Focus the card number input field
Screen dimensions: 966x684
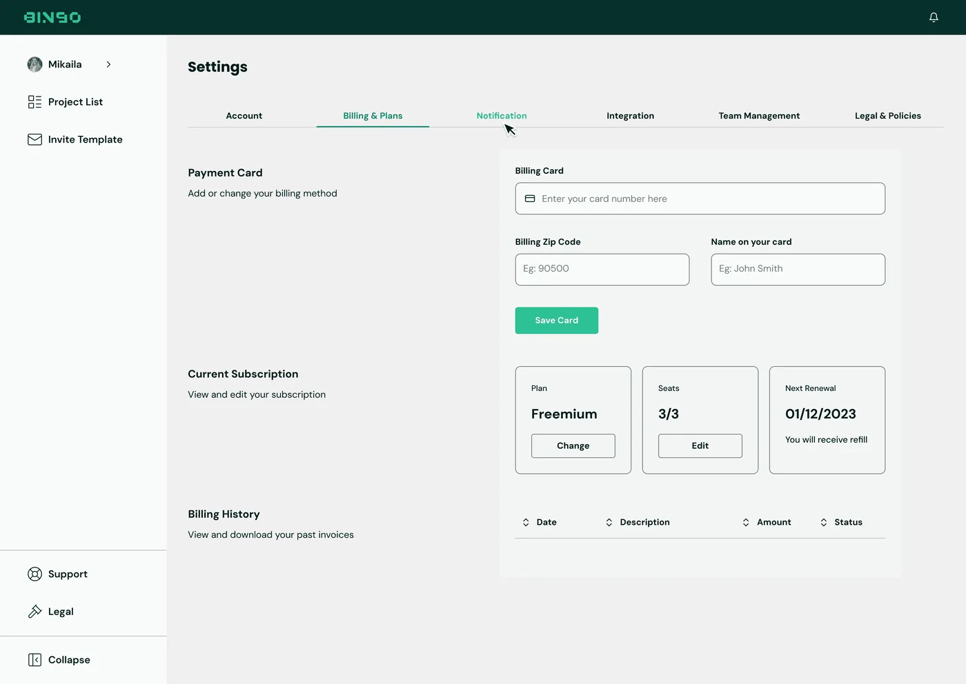[700, 199]
